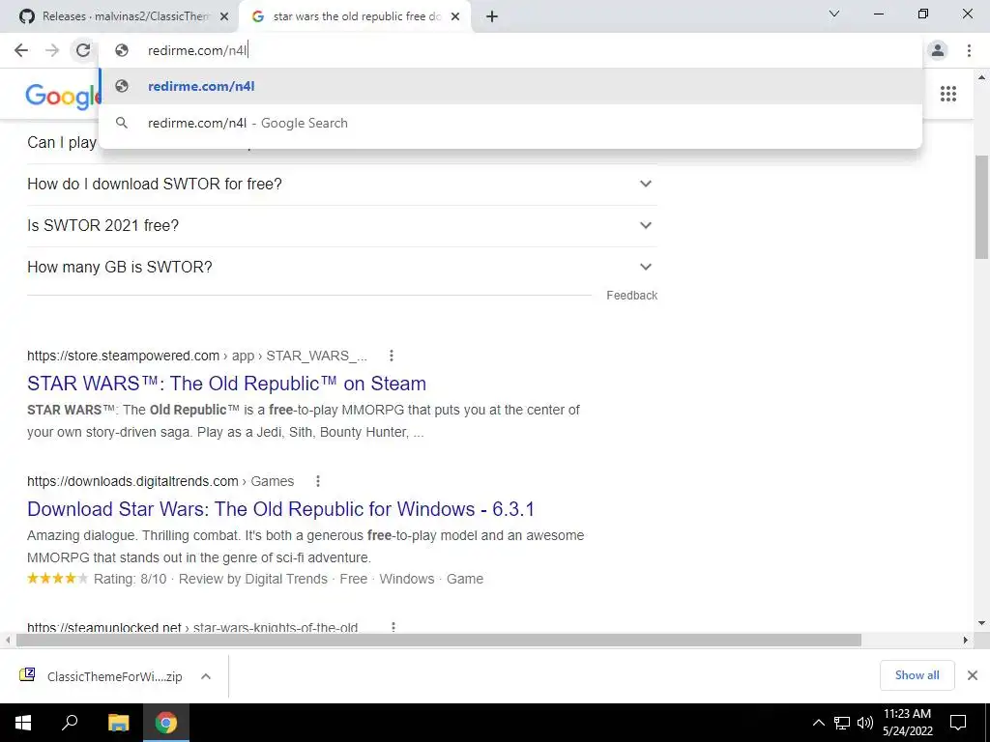Viewport: 990px width, 742px height.
Task: Click Show all downloads button
Action: point(917,675)
